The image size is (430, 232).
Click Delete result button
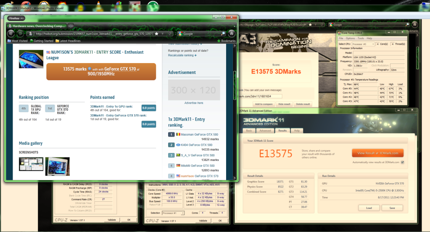(x=303, y=104)
